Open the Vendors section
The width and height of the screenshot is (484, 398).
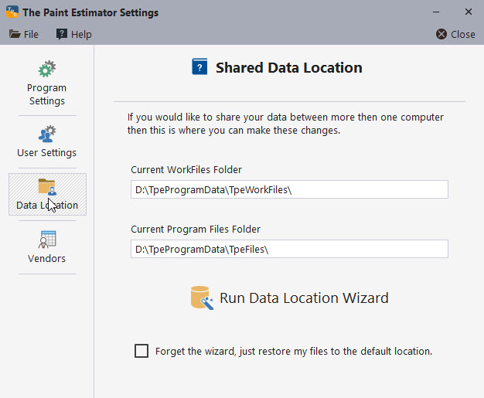pyautogui.click(x=47, y=247)
